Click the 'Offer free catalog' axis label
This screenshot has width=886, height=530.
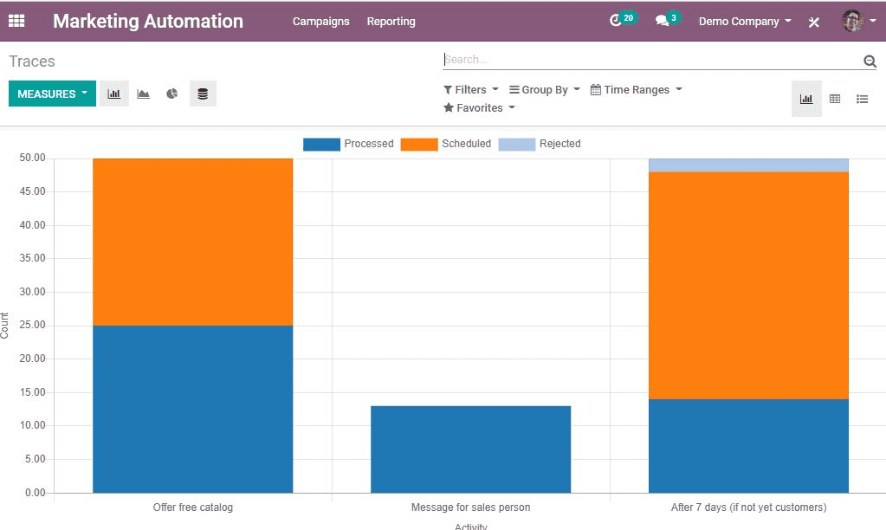[192, 507]
